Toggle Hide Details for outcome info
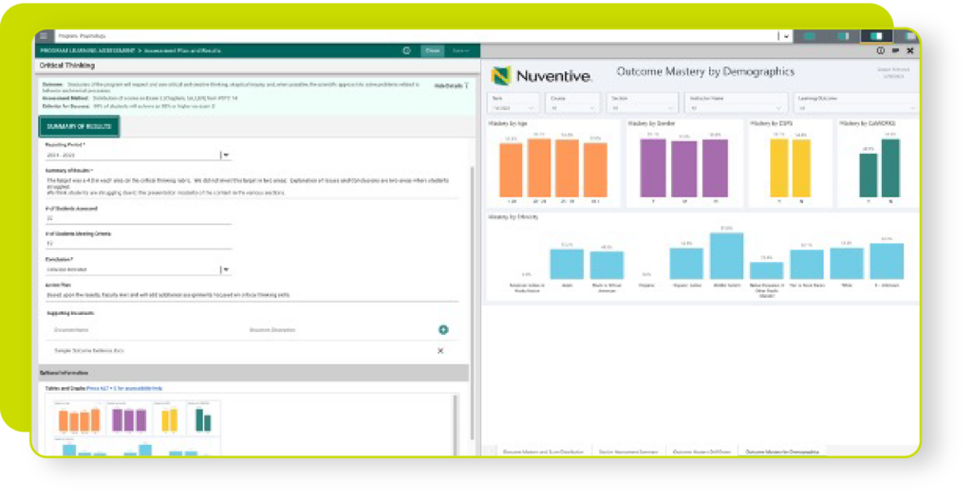The width and height of the screenshot is (972, 499). [451, 86]
